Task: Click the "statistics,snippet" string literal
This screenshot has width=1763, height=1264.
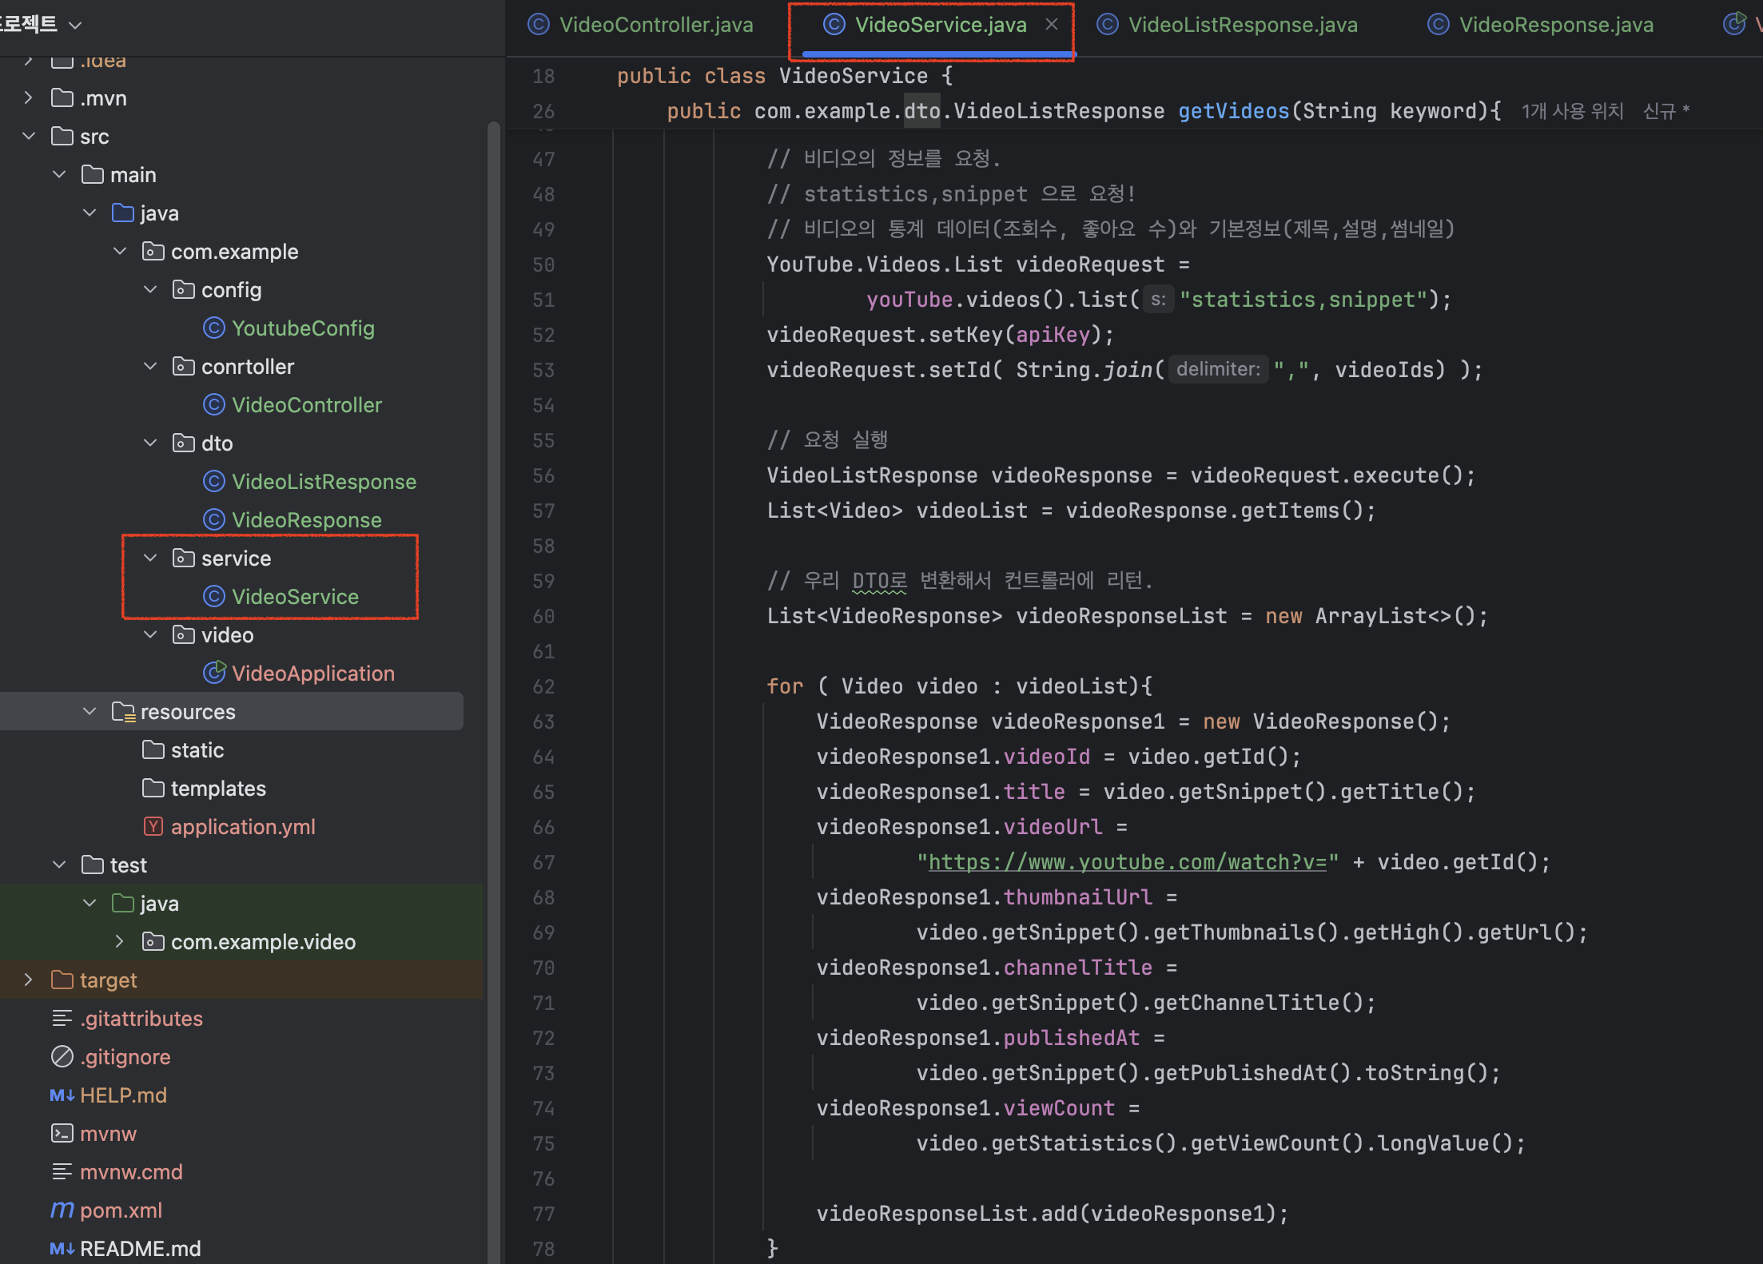Action: click(1303, 300)
